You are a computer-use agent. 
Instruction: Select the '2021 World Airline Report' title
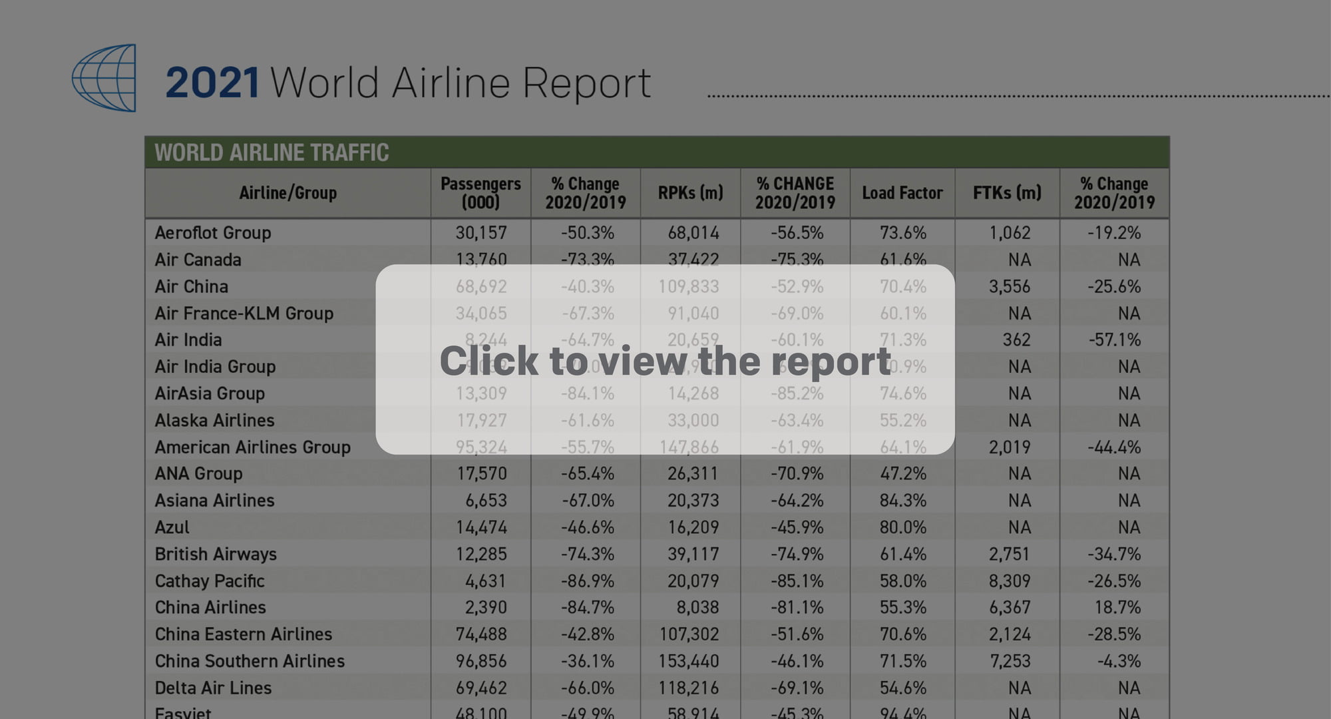tap(408, 83)
